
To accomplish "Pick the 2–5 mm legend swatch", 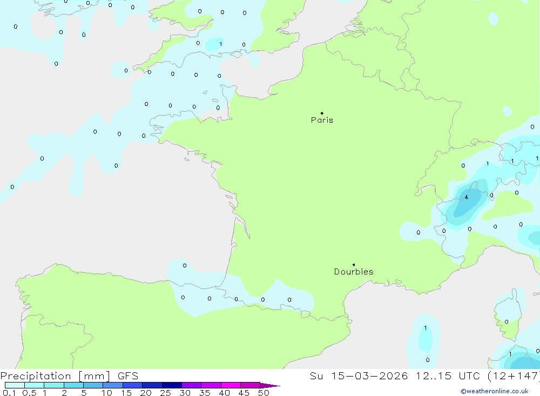I will (x=73, y=385).
